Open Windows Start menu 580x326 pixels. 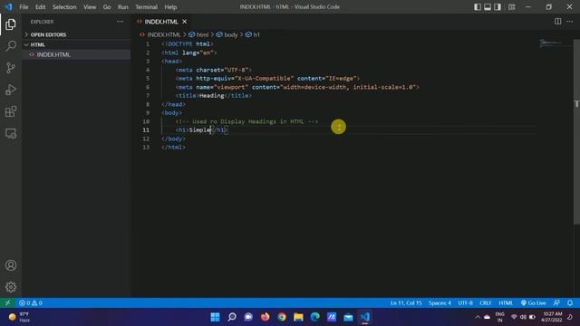tap(215, 317)
